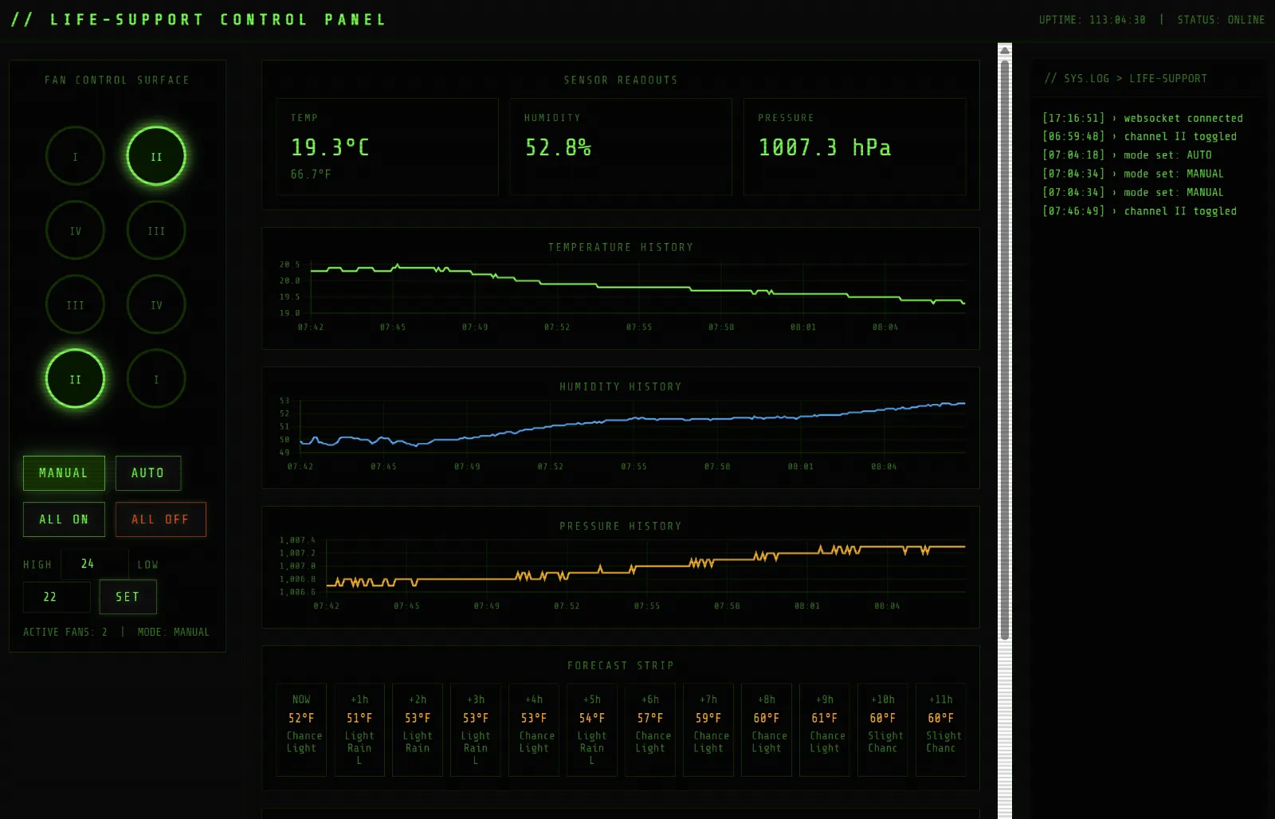Select log entry 'websocket connected'
1275x819 pixels.
point(1143,118)
